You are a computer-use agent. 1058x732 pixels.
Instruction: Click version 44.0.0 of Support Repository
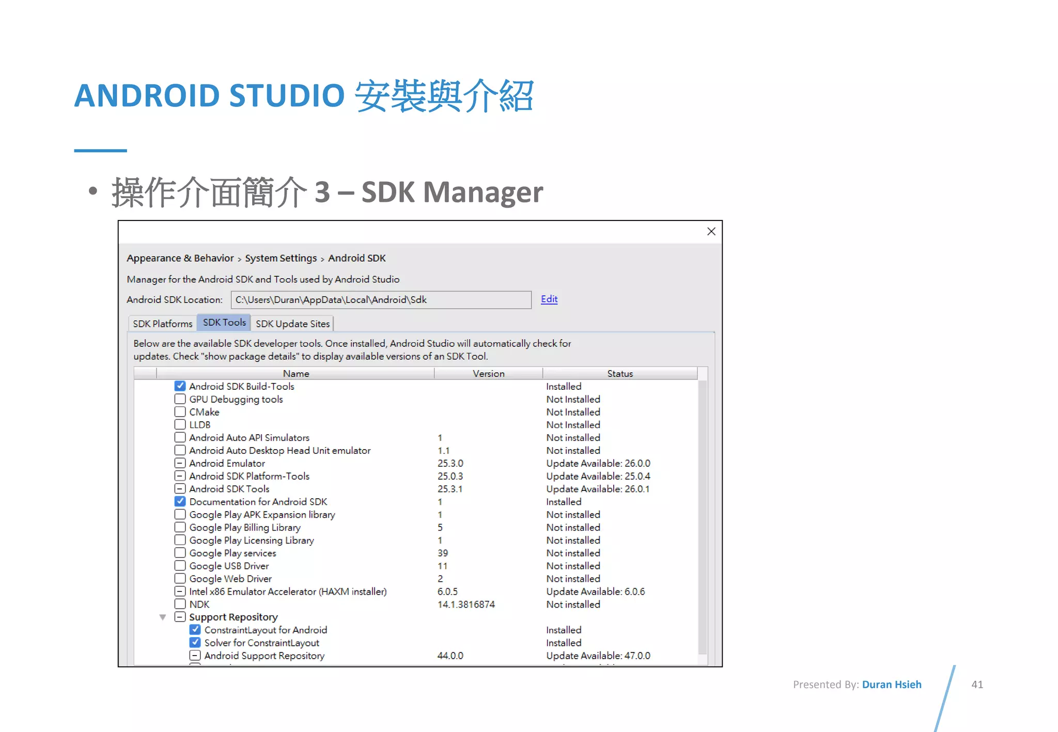(x=450, y=656)
